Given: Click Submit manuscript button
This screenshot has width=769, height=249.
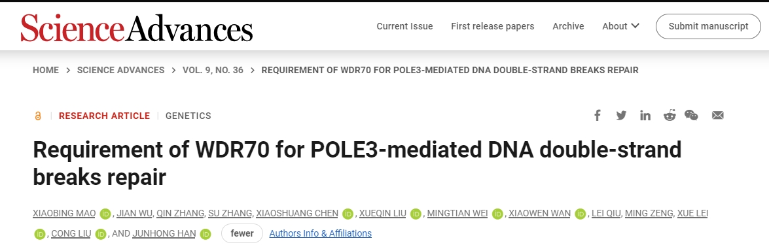Looking at the screenshot, I should click(708, 26).
